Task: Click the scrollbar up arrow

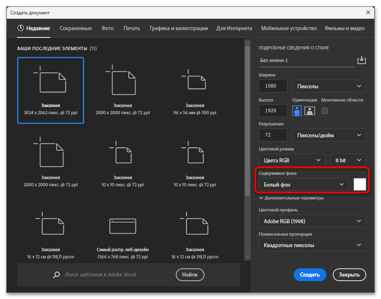Action: 247,44
